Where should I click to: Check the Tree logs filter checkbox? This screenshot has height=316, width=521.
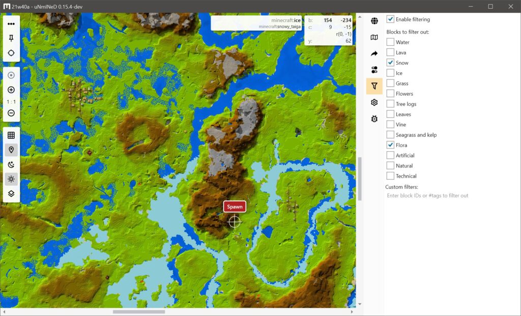[390, 104]
